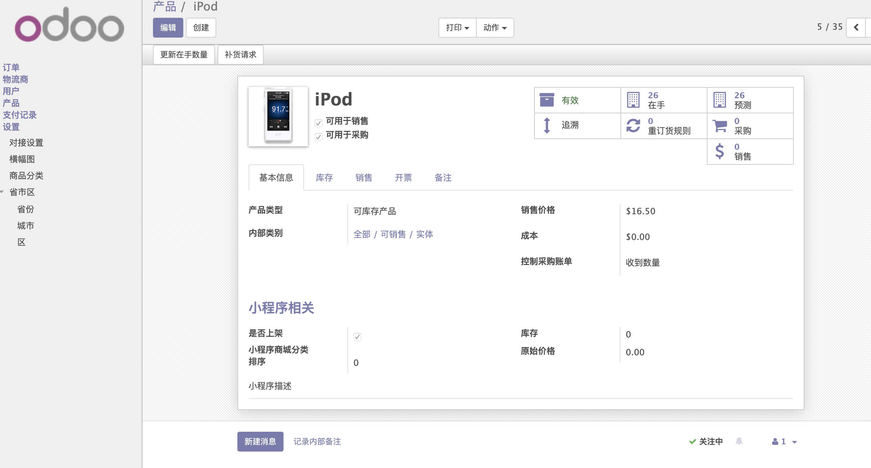Click the refresh icon beside 重订货规则
Viewport: 871px width, 468px height.
(633, 125)
